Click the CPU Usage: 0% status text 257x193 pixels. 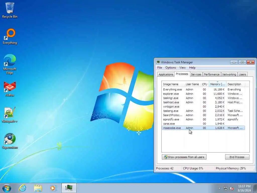tap(193, 168)
